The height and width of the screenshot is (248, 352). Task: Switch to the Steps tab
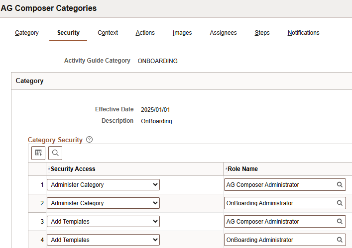click(x=262, y=33)
